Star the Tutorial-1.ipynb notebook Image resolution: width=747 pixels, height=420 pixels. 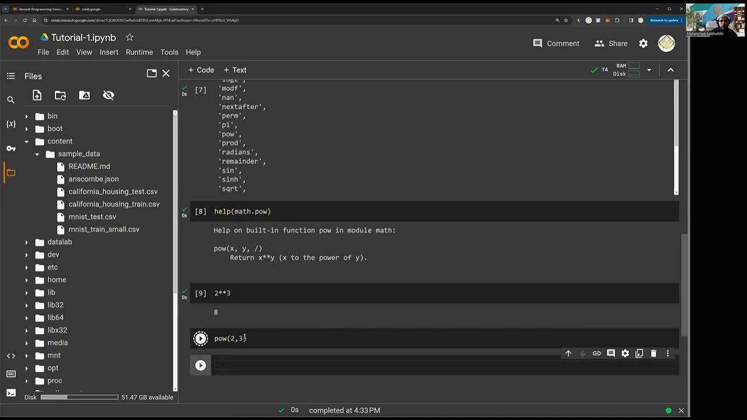point(130,37)
